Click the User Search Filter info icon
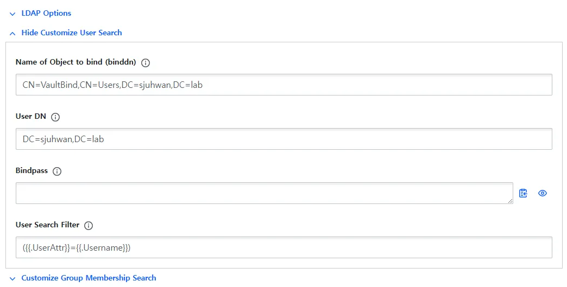Screen dimensions: 567x287 pos(89,225)
